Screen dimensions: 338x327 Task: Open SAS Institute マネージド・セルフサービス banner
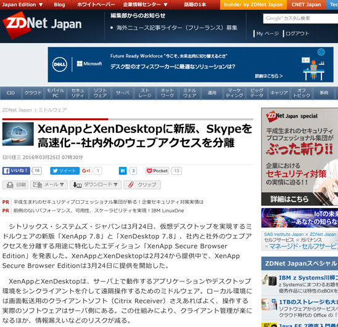pyautogui.click(x=300, y=241)
